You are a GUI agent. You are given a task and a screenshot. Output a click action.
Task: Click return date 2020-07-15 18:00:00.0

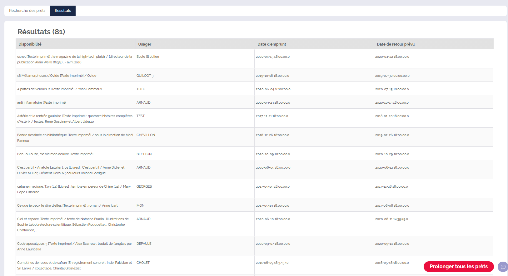[392, 89]
